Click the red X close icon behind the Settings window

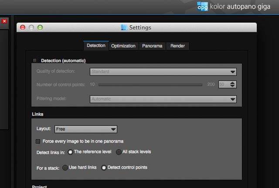[4, 21]
